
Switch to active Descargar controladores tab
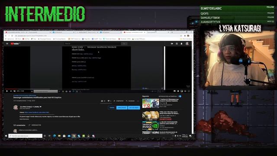pos(134,32)
